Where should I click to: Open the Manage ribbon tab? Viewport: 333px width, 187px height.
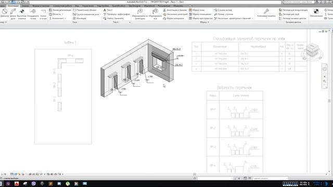pos(88,6)
